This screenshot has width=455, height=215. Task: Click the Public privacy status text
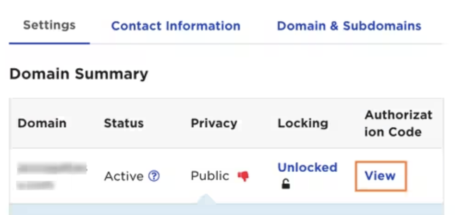tap(210, 176)
